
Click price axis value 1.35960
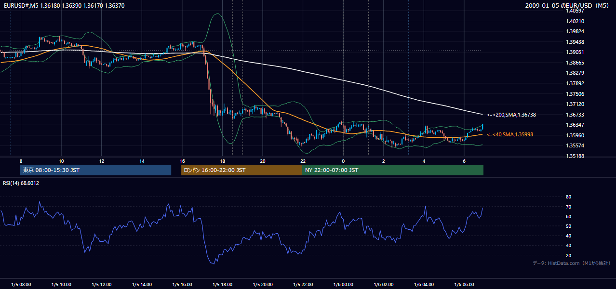575,135
